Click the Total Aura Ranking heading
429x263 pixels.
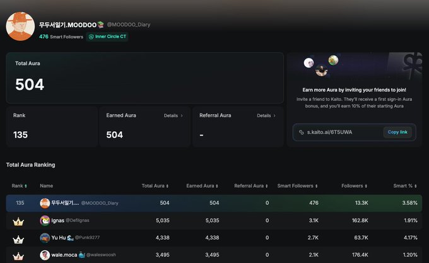pos(31,165)
